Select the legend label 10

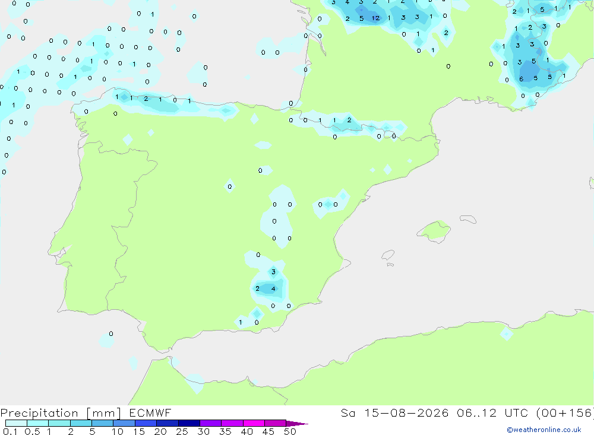[x=118, y=431]
